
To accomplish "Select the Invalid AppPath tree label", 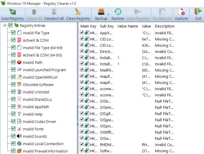I will pyautogui.click(x=36, y=107).
